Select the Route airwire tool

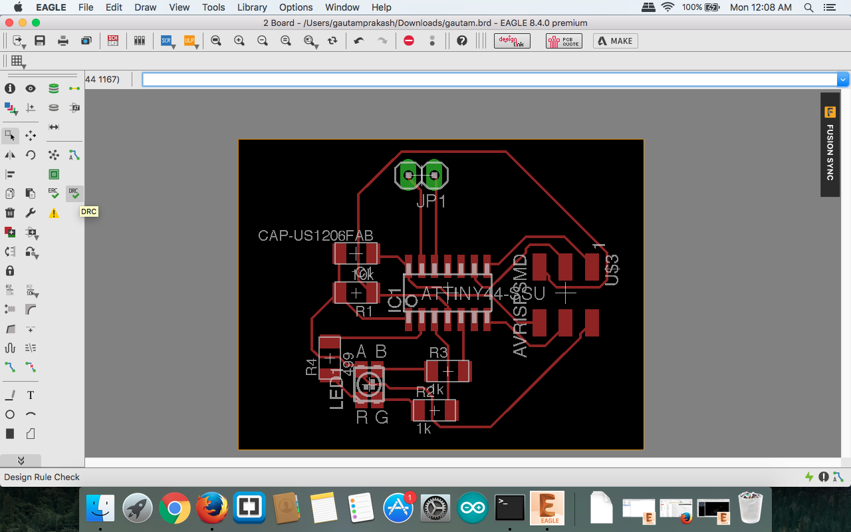pos(10,366)
